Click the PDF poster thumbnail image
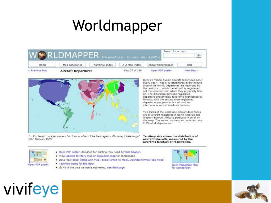The width and height of the screenshot is (271, 203). pyautogui.click(x=39, y=156)
